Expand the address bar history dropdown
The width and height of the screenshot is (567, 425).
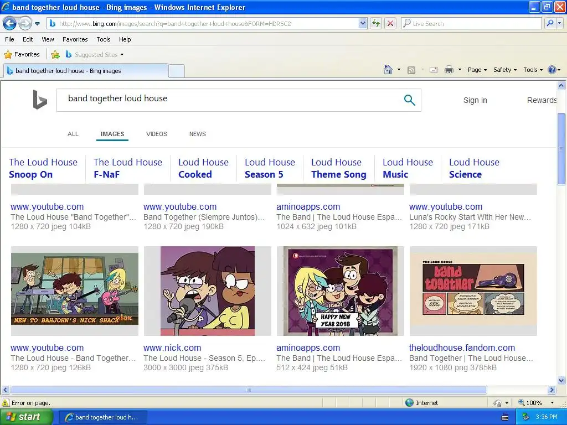click(363, 24)
